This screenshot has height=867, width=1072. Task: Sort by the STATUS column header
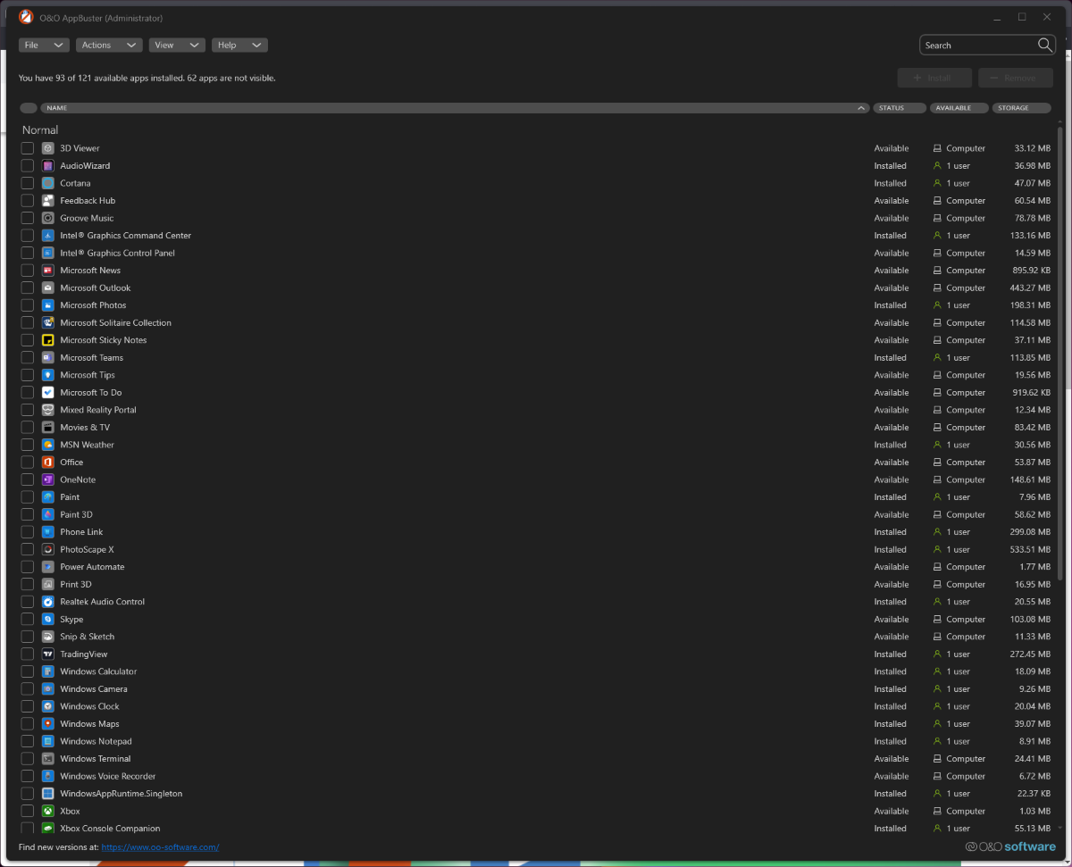pos(899,108)
